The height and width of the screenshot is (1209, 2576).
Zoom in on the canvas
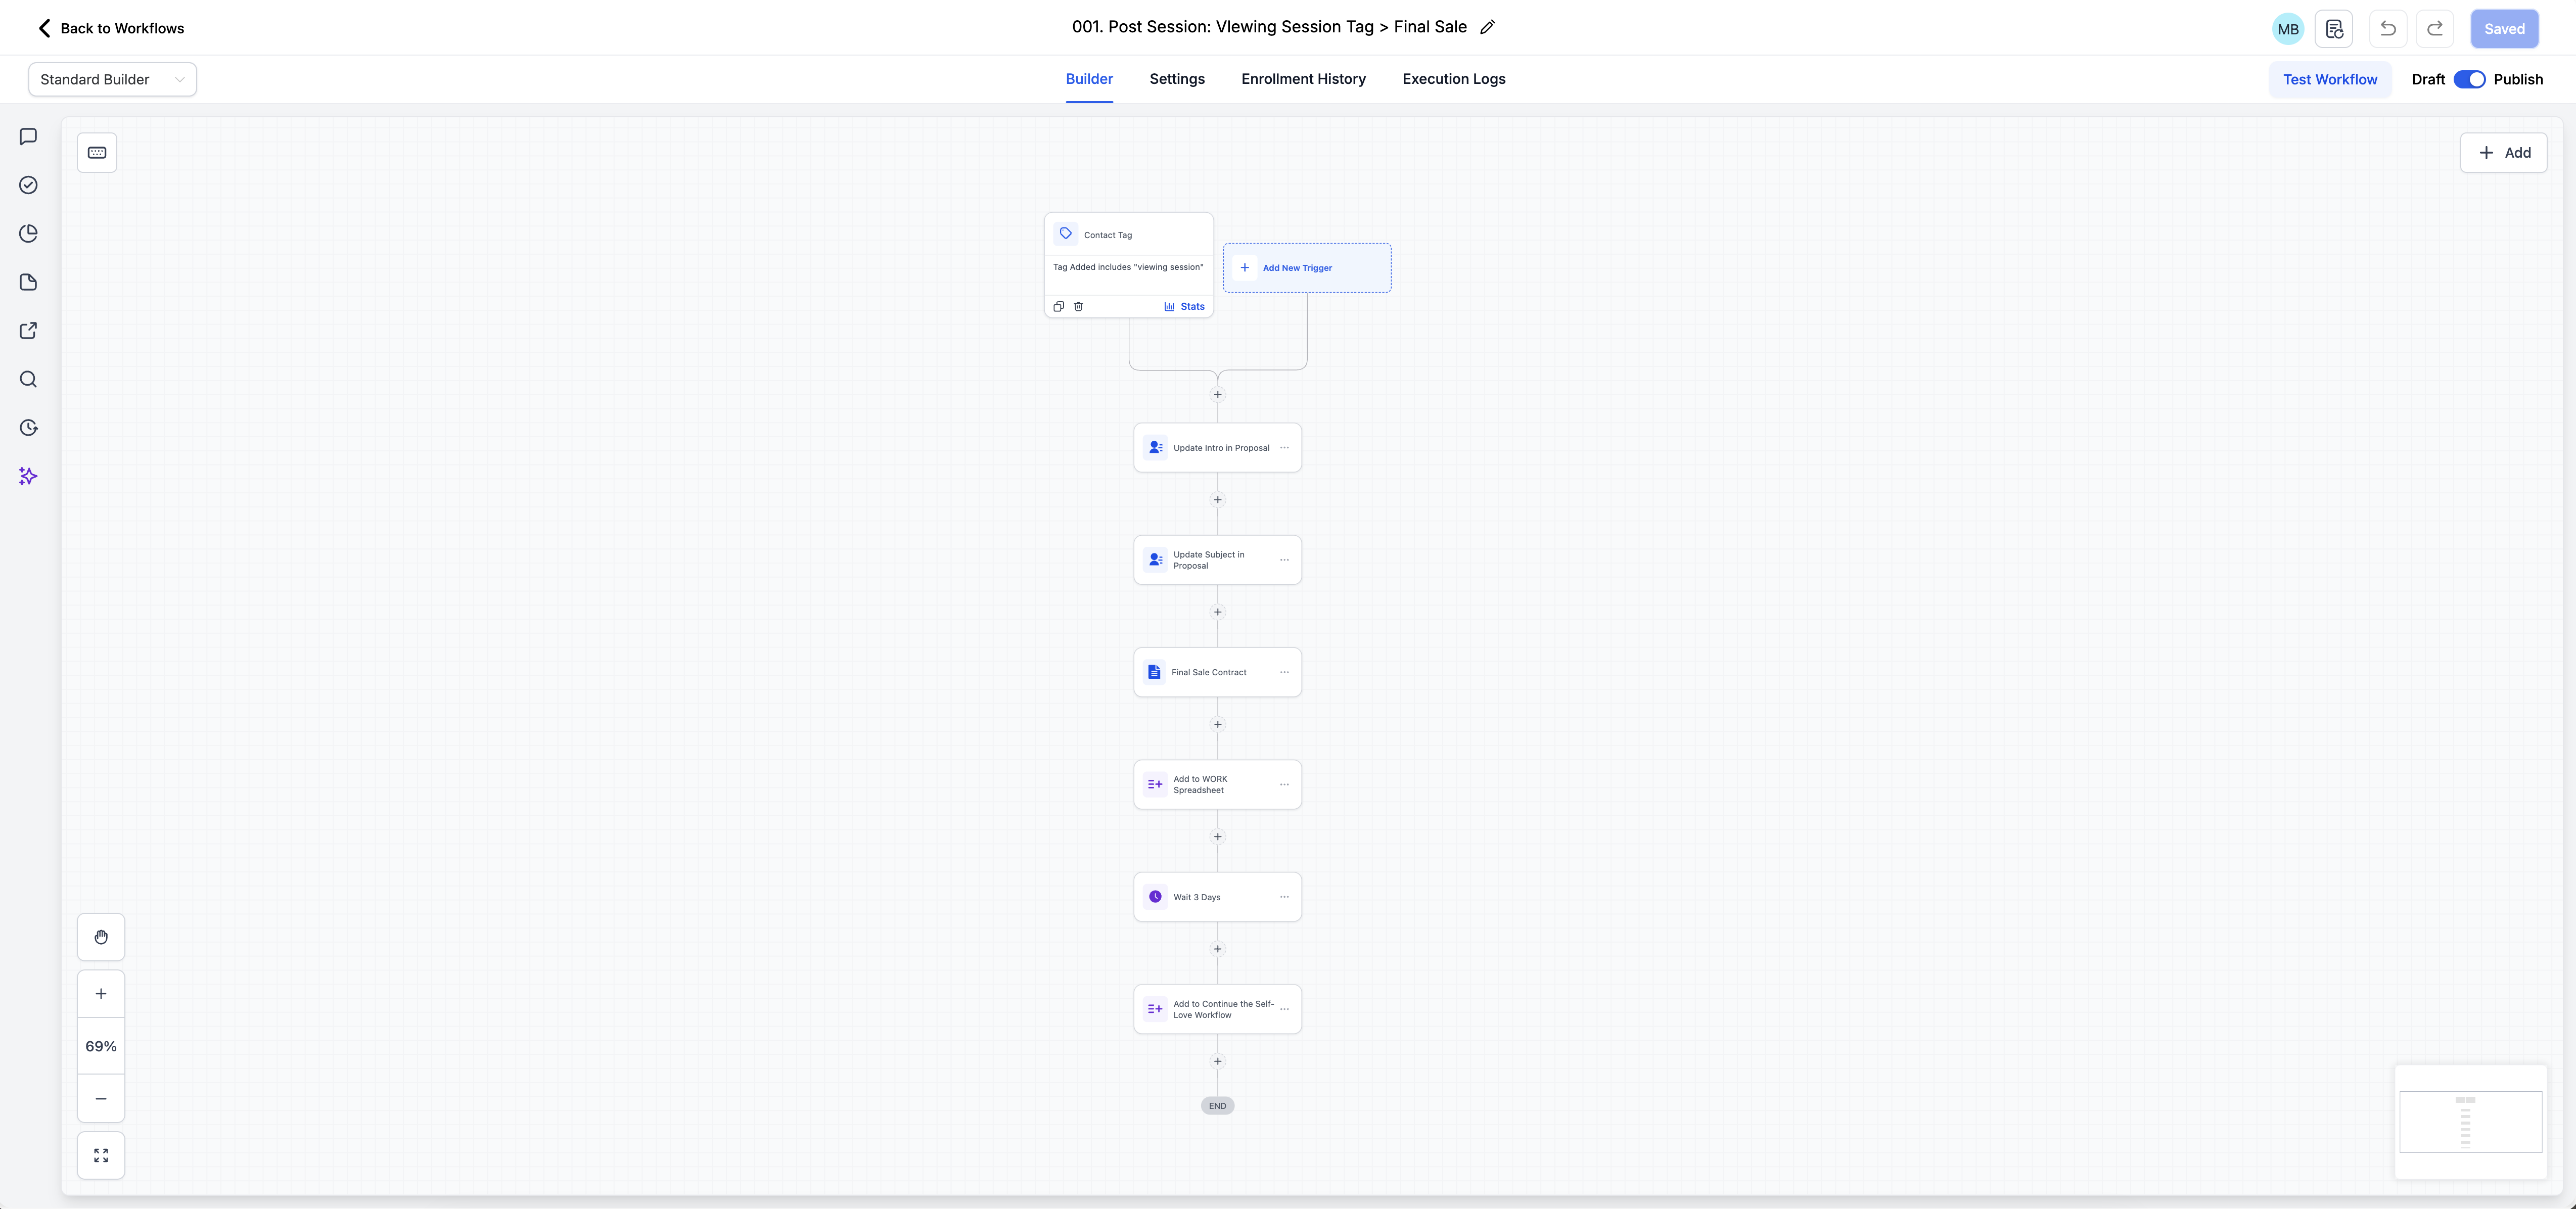pos(101,994)
